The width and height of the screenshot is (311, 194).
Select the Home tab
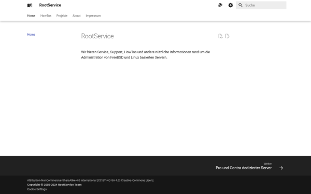31,16
